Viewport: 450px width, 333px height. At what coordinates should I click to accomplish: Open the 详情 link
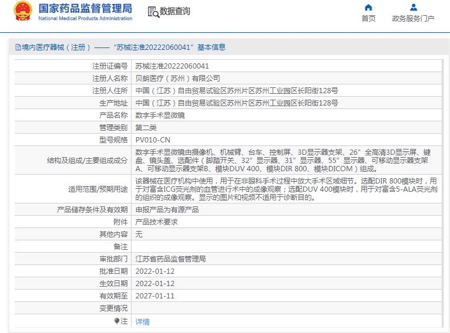click(142, 321)
